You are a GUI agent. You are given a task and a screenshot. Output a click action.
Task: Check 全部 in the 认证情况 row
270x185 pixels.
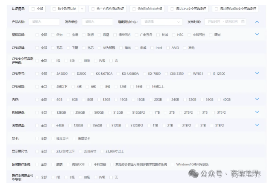33,9
